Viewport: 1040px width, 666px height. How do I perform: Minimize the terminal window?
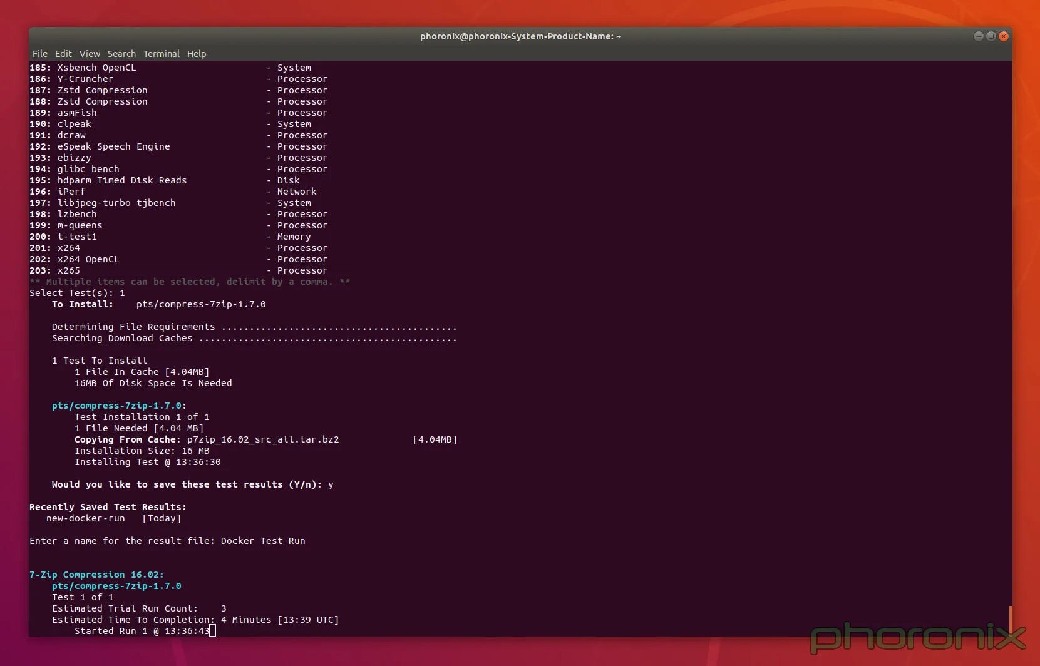[x=978, y=36]
